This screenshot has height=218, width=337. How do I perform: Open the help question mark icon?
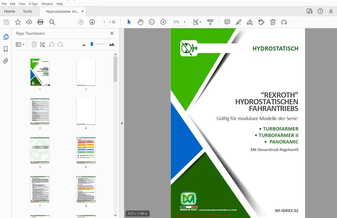(x=320, y=11)
